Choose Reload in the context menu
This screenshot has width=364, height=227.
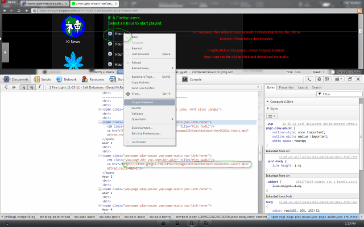(150, 62)
